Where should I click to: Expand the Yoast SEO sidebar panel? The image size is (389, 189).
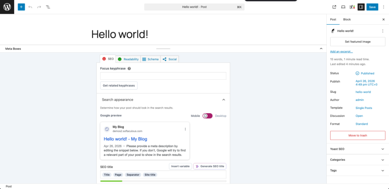coord(382,149)
